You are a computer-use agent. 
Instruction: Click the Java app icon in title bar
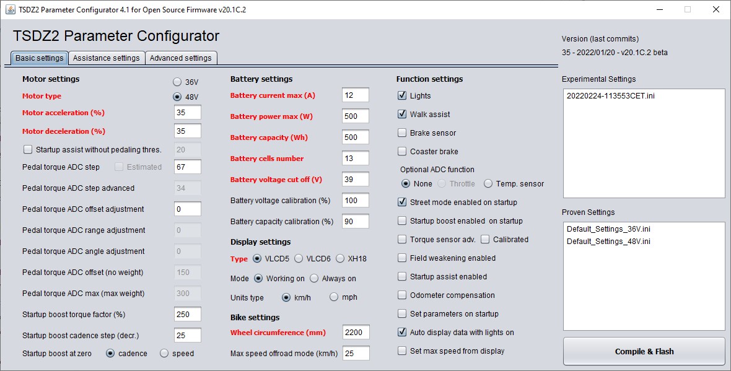pyautogui.click(x=10, y=10)
